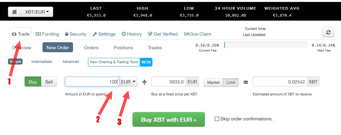Screen dimensions: 341x135
Task: Click the refresh icon button
Action: click(328, 32)
